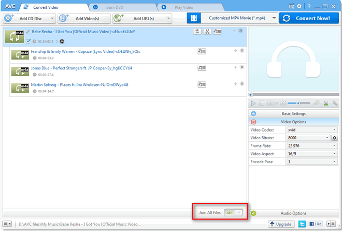Take a snapshot with the camera icon
This screenshot has width=342, height=231.
pyautogui.click(x=270, y=103)
